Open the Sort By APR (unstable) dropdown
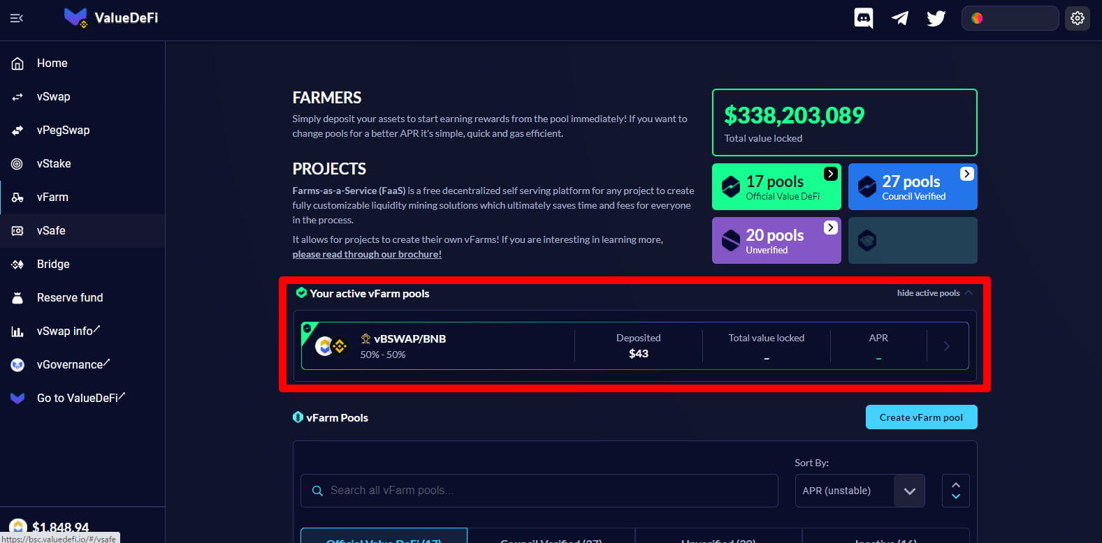 coord(860,491)
